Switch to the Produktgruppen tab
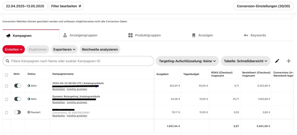 point(144,35)
